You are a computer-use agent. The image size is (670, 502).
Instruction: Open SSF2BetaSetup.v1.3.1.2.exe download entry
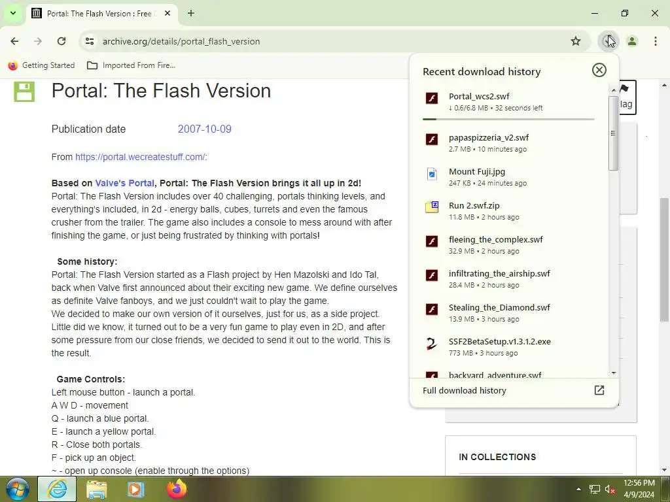coord(508,346)
